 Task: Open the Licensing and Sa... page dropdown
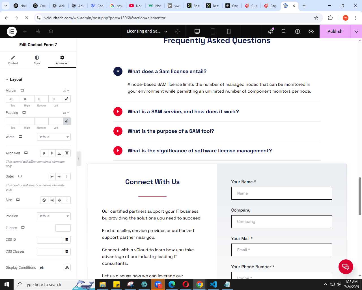coord(147,31)
